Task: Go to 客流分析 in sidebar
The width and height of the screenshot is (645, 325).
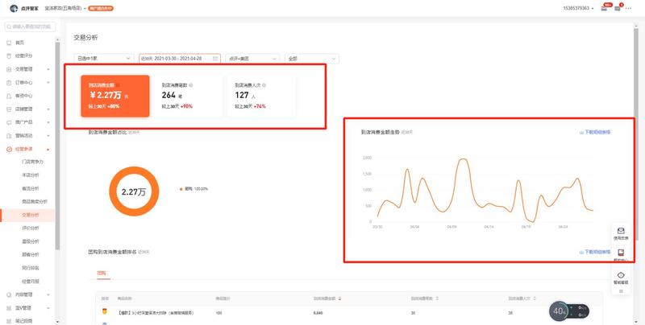Action: 30,188
